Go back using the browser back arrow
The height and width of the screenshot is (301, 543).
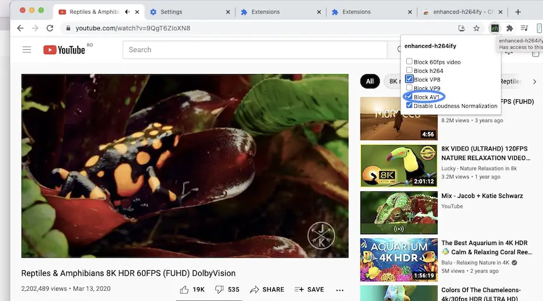tap(20, 28)
